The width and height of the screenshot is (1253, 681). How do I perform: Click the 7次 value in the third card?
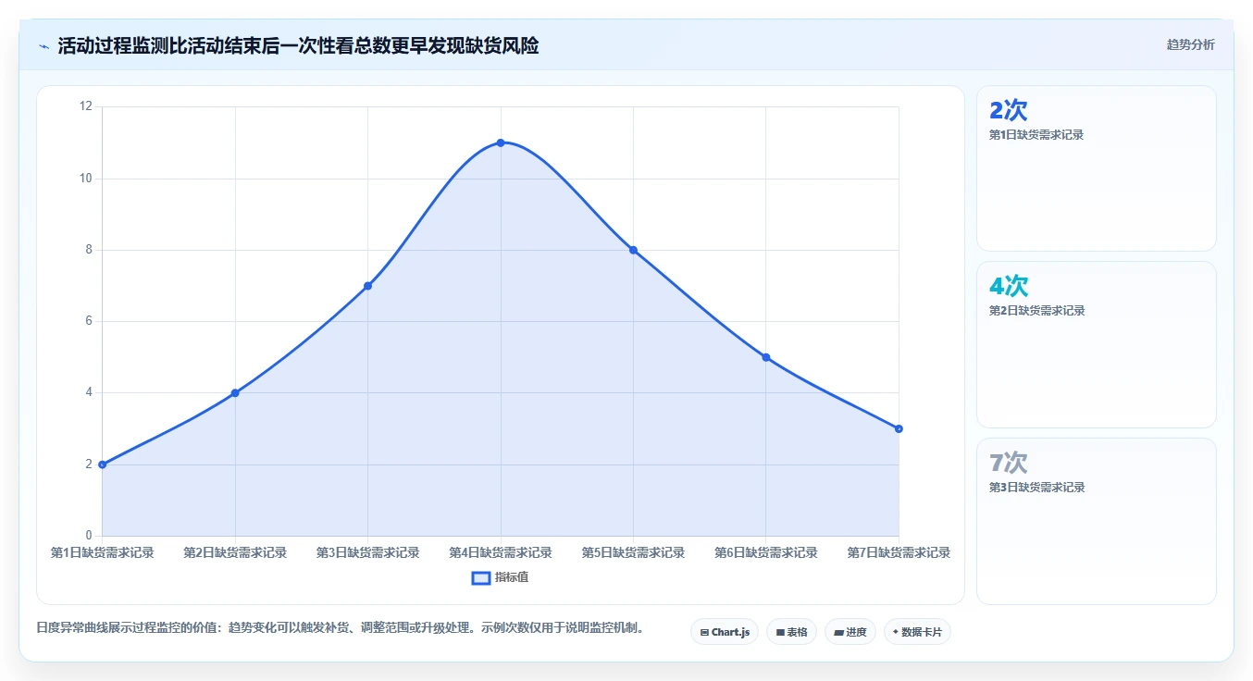pos(1009,463)
